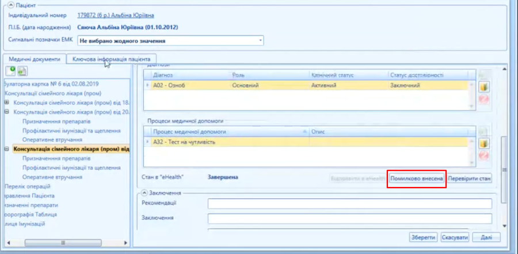Click the tree scrollbar left arrow

pos(7,243)
